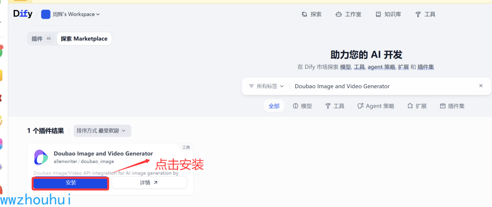Click the filter icon beside 所有标签
The height and width of the screenshot is (207, 492).
tap(251, 86)
